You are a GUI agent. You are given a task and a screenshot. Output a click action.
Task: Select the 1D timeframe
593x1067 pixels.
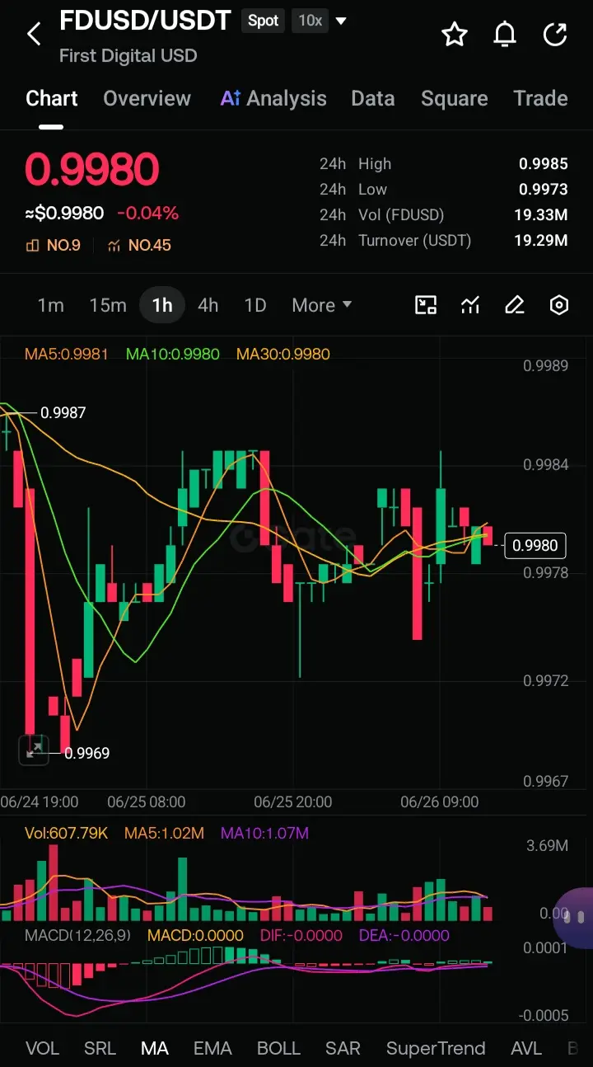click(255, 305)
